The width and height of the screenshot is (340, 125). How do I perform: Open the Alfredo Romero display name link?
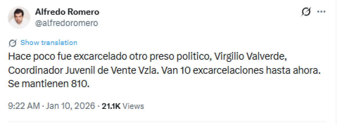click(67, 12)
